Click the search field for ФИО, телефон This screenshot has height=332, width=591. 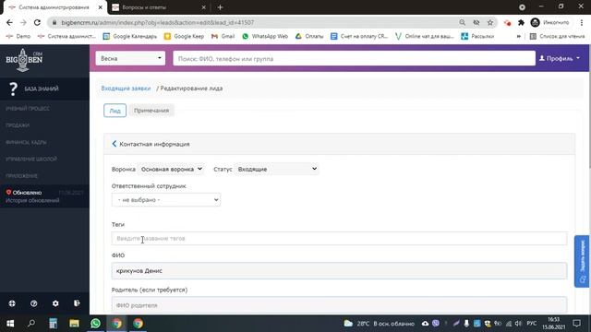(x=354, y=59)
